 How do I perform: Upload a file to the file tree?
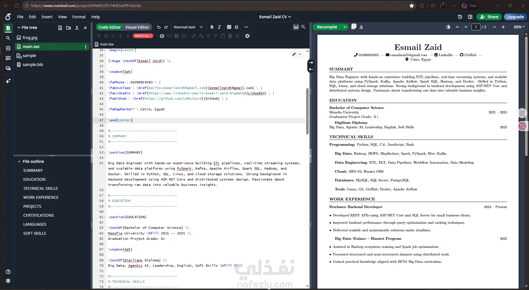click(77, 28)
